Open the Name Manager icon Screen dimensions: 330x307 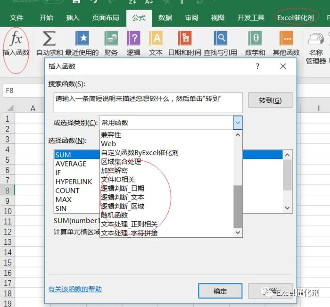tap(316, 39)
